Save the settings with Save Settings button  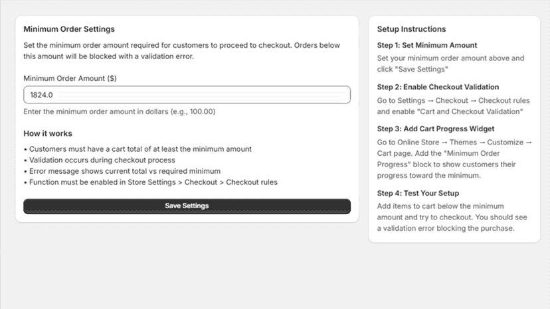tap(187, 206)
